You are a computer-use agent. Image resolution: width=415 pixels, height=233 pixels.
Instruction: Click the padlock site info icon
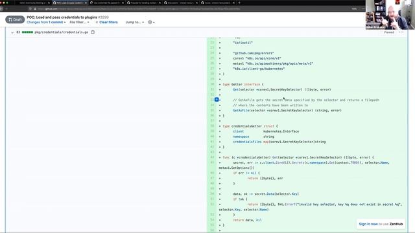coord(35,8)
